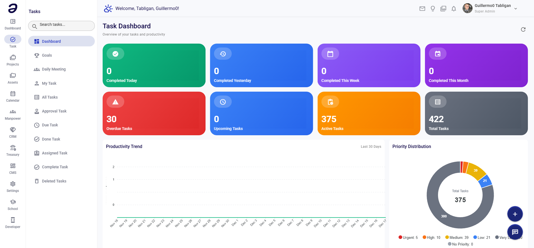Open the Projects module
534x248 pixels.
pyautogui.click(x=13, y=61)
